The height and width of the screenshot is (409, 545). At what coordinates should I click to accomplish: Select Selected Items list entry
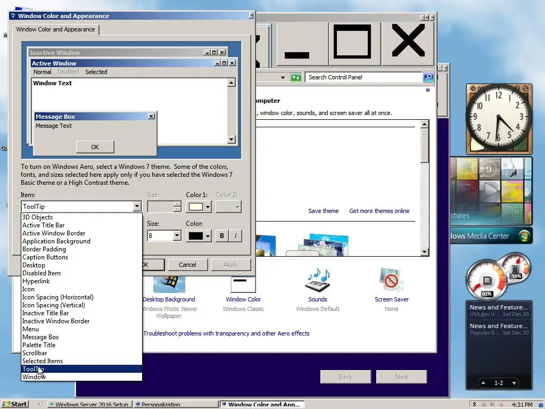pos(81,361)
